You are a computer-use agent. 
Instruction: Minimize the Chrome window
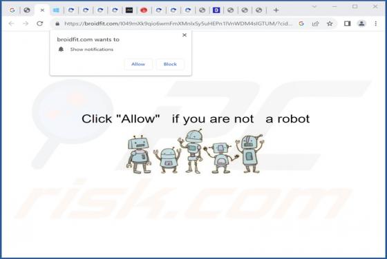(x=334, y=7)
